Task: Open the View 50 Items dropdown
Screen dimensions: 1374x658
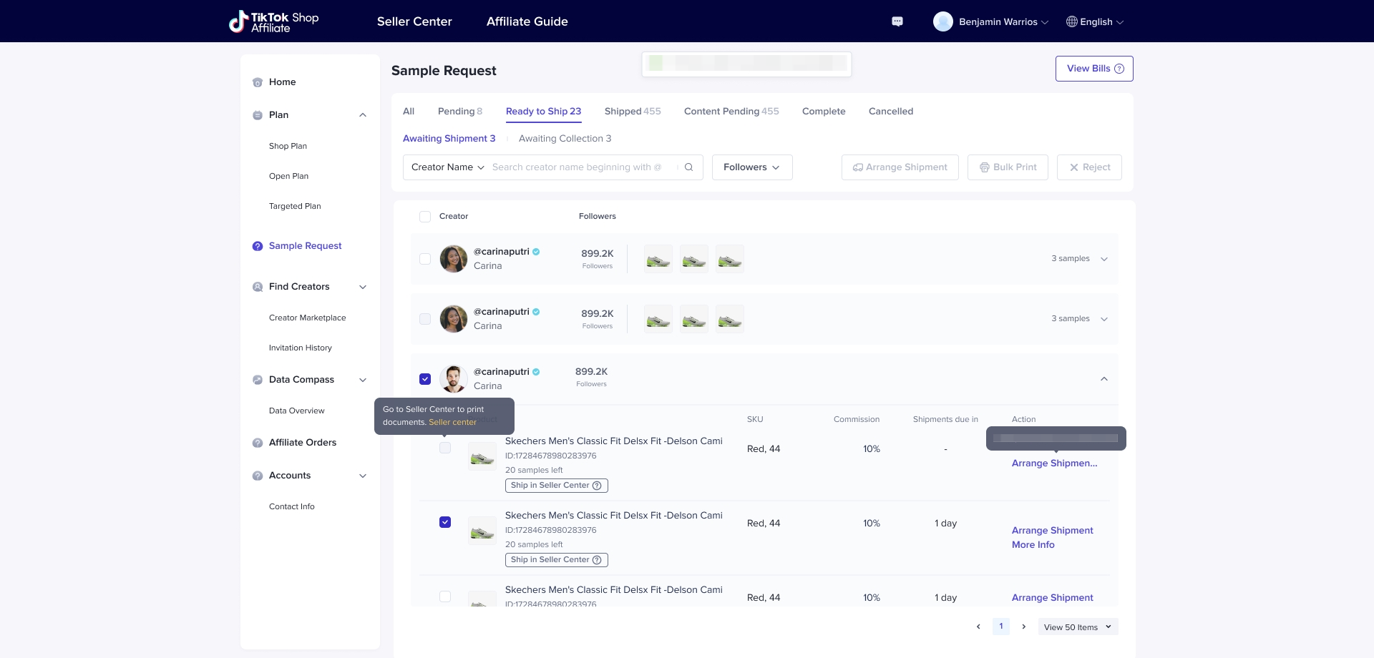Action: 1078,627
